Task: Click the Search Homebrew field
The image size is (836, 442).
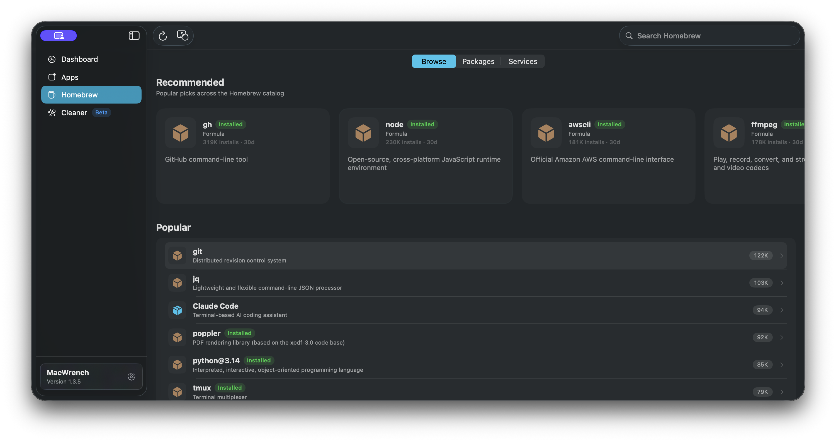Action: pos(709,36)
